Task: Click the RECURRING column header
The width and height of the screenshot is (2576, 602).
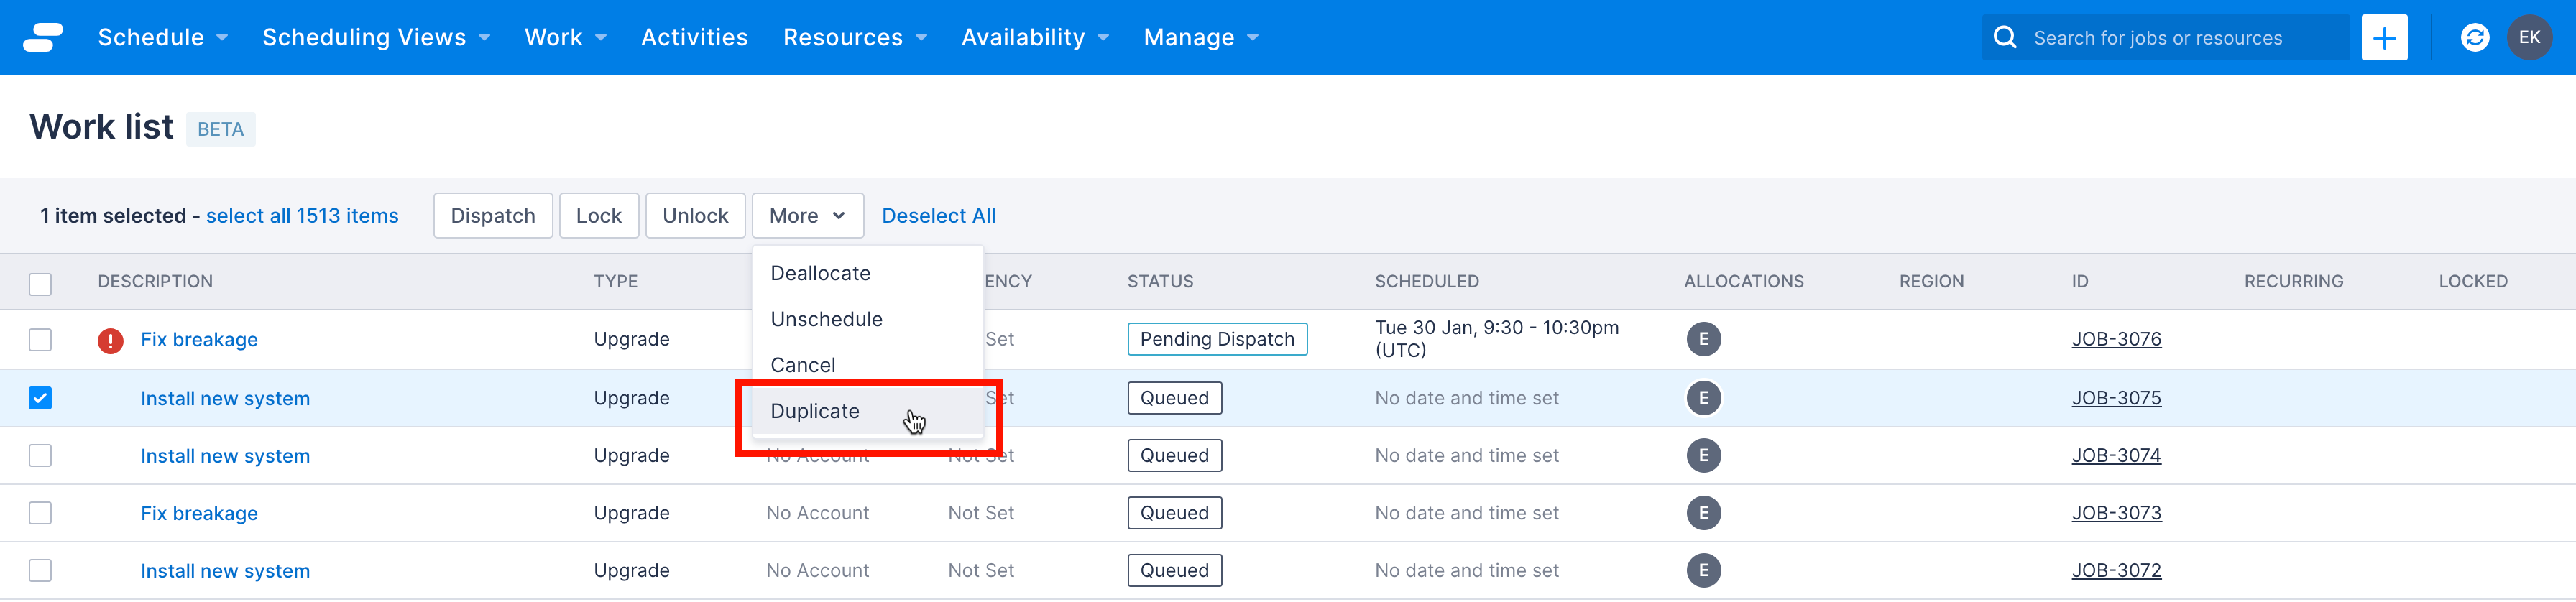Action: click(x=2293, y=282)
